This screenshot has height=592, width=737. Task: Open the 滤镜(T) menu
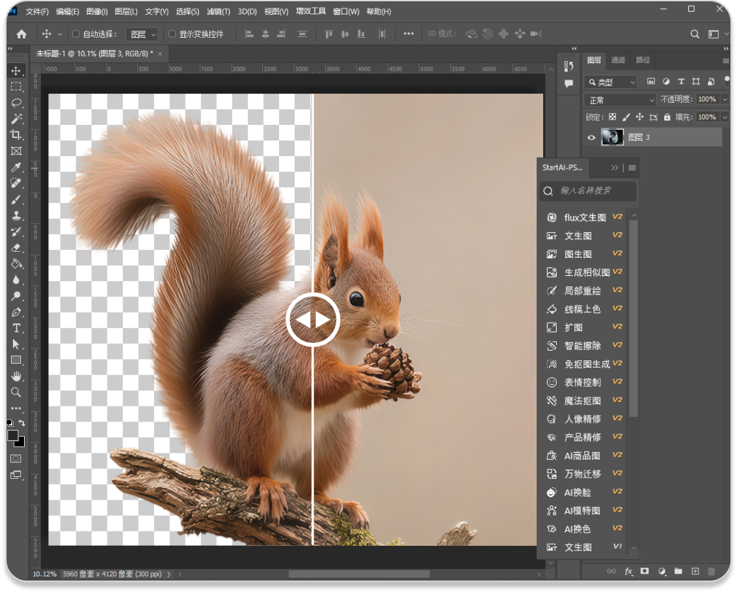(218, 12)
